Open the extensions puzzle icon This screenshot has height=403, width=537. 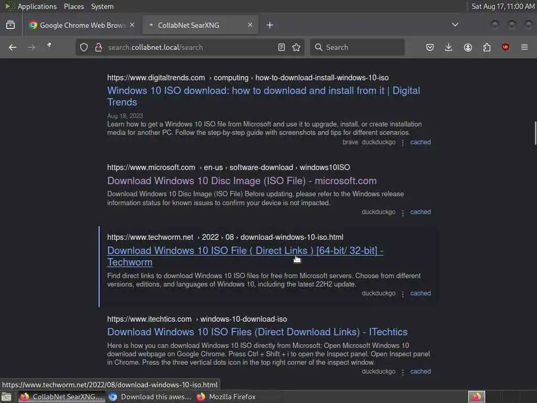(x=487, y=47)
